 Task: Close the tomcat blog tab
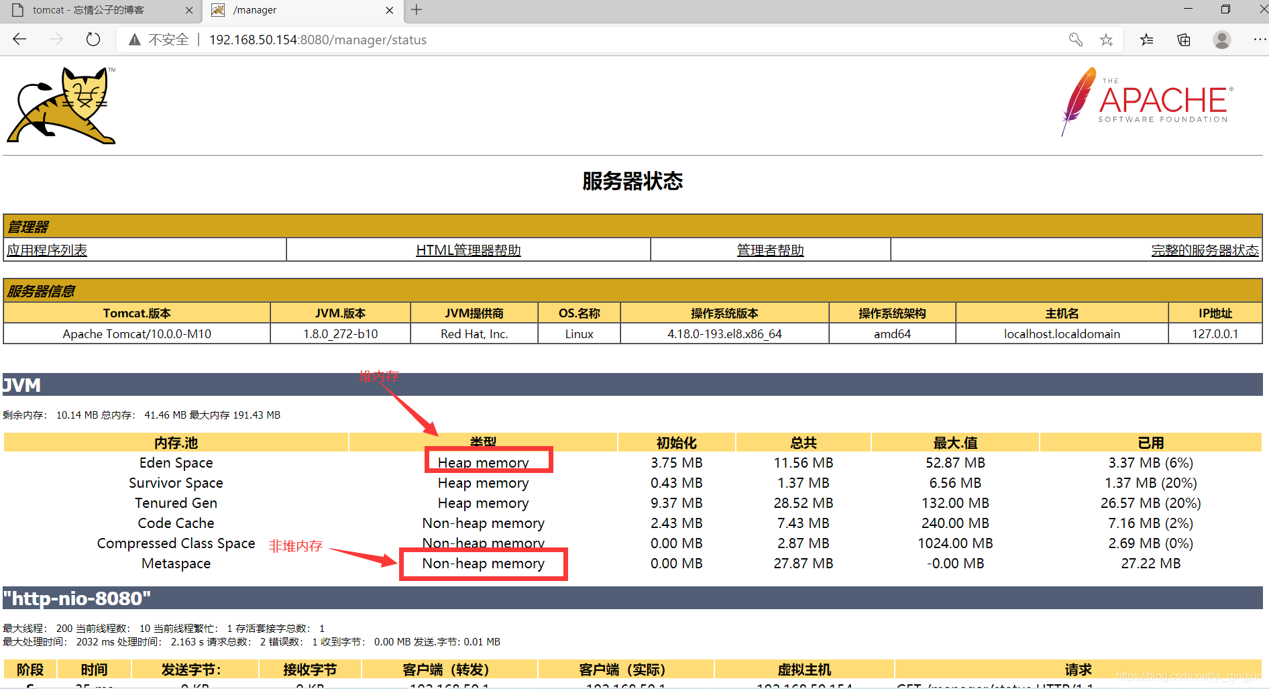coord(189,10)
